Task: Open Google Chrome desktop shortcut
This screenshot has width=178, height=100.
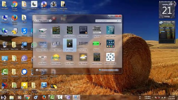Action: (14, 6)
